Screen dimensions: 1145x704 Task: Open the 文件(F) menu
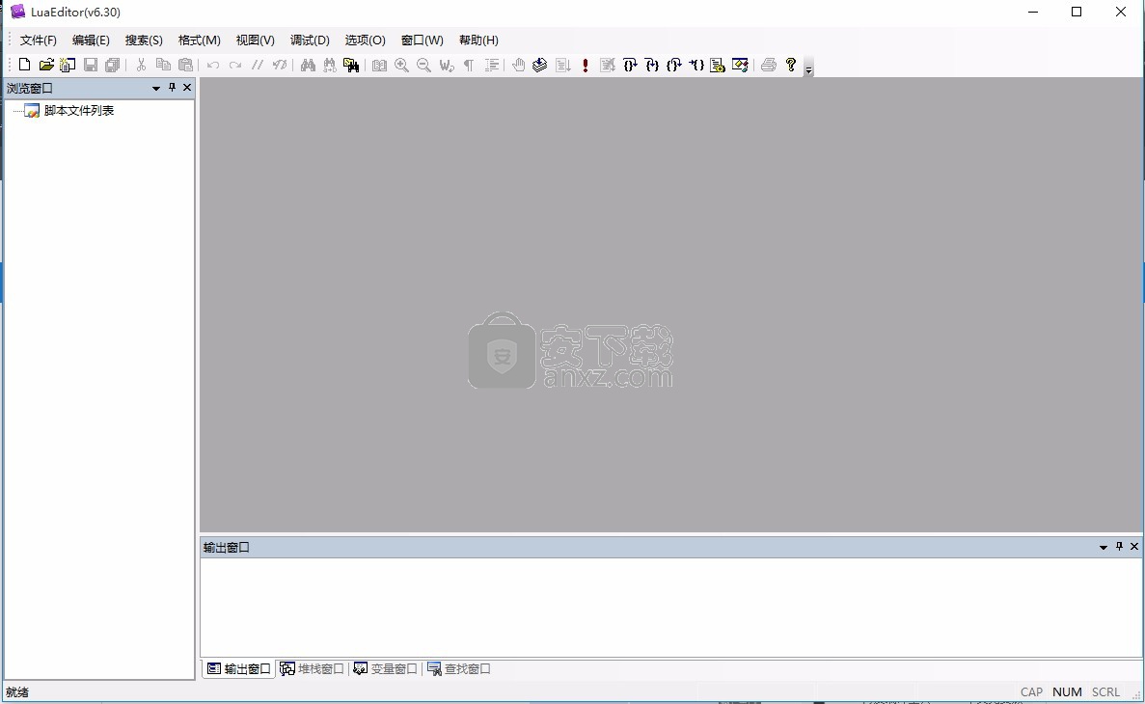[38, 41]
